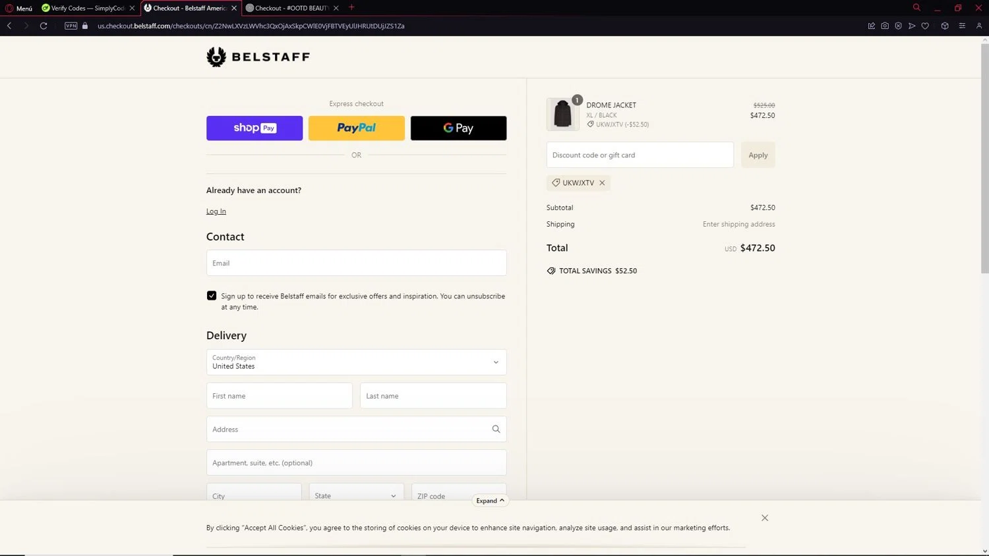The width and height of the screenshot is (989, 556).
Task: Go back to the previous page
Action: click(x=9, y=26)
